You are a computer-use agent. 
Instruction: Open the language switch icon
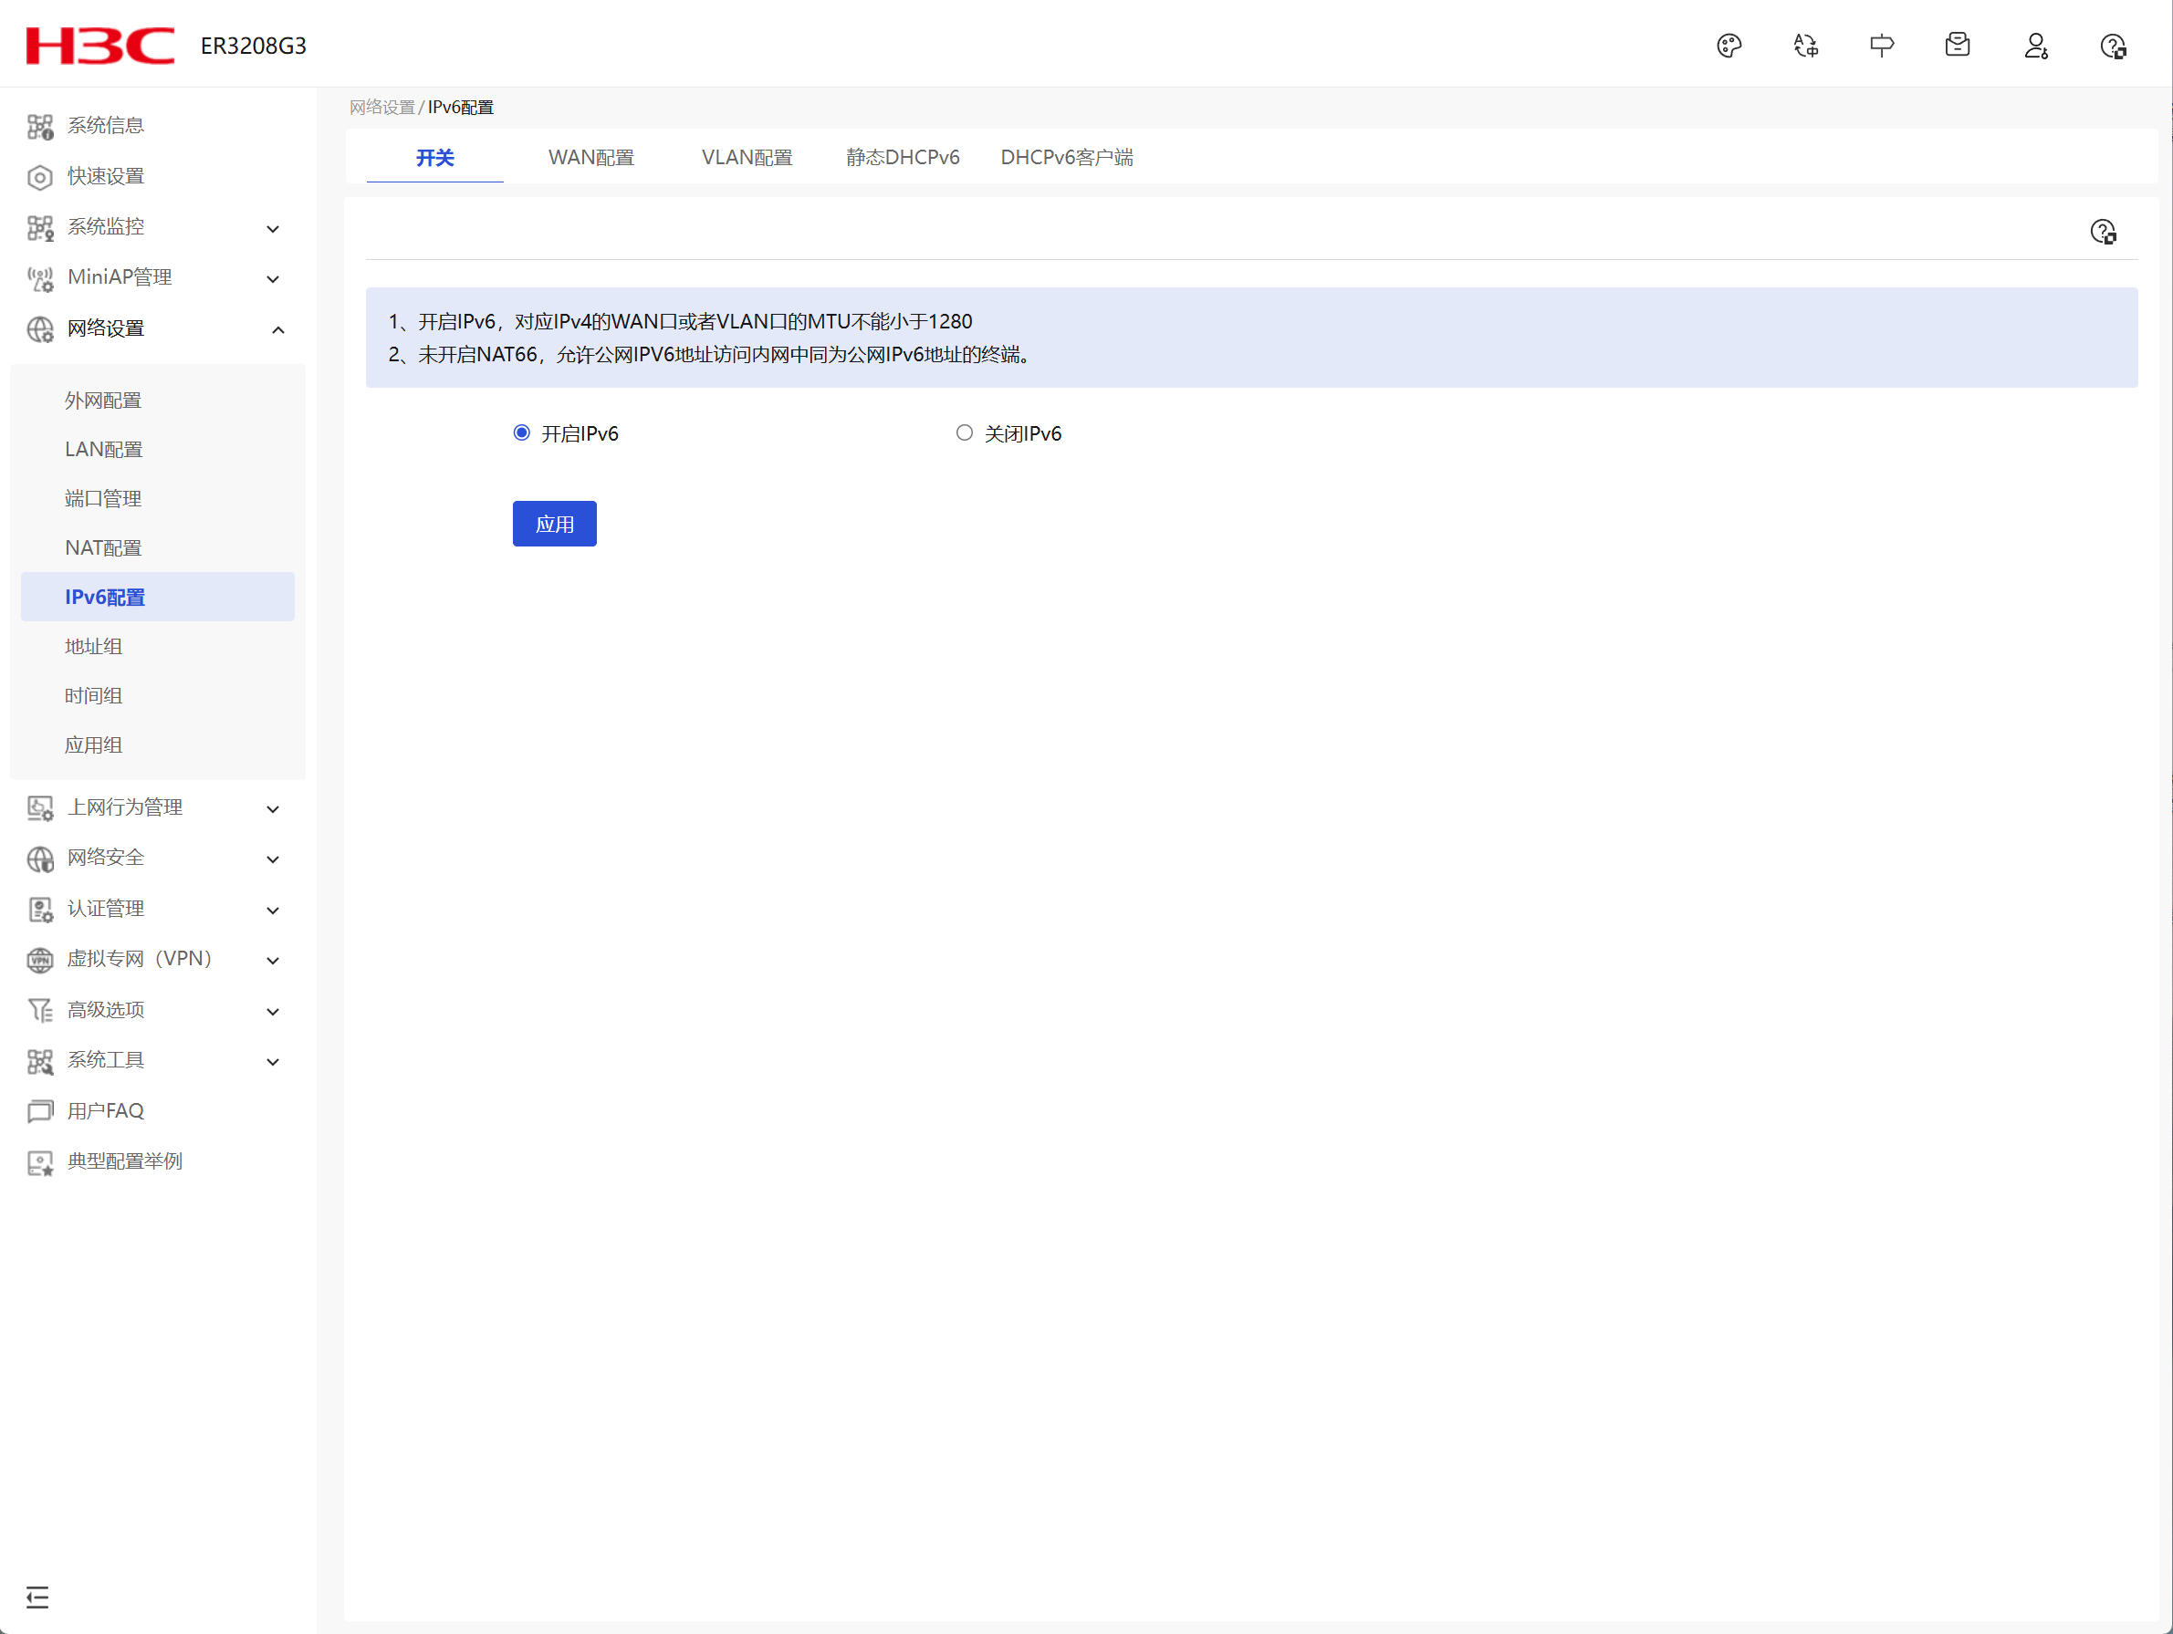click(1805, 47)
